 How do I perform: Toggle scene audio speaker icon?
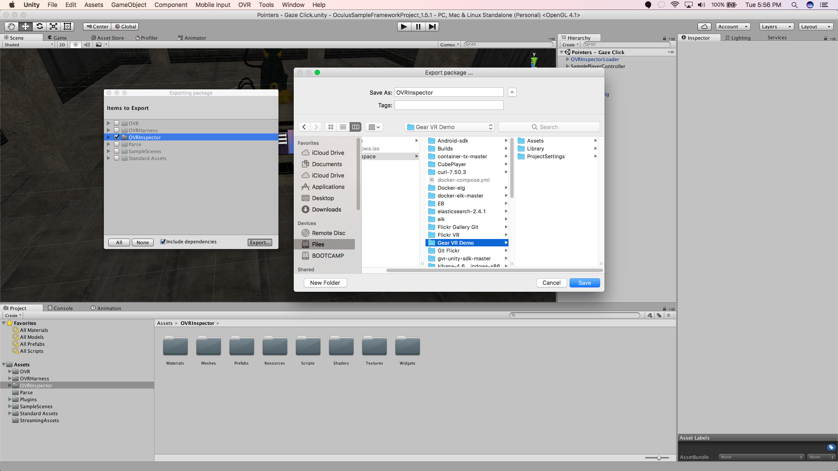tap(87, 44)
